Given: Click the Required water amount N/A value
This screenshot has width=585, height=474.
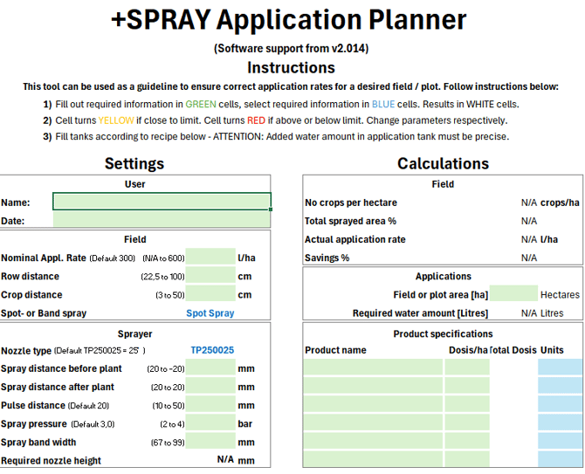Looking at the screenshot, I should click(528, 313).
